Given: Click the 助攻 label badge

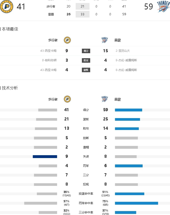Looking at the screenshot, I should pyautogui.click(x=86, y=60).
